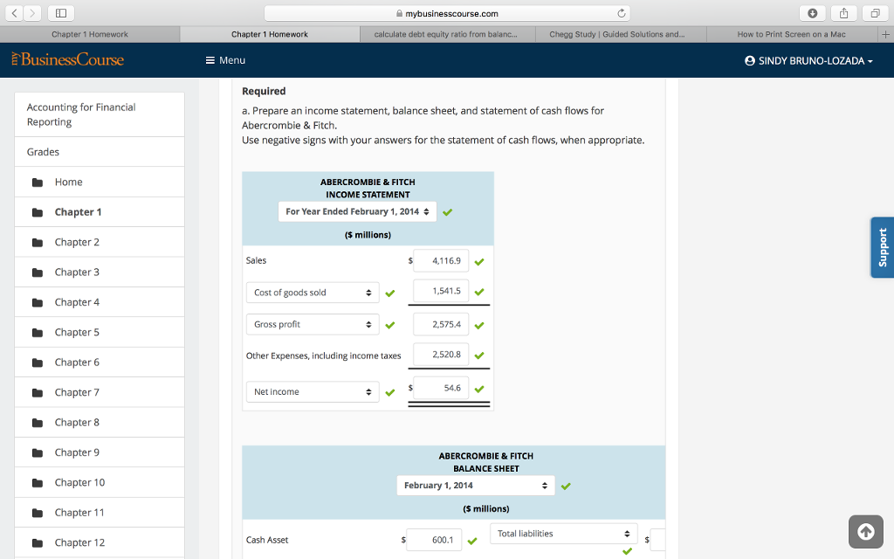Click the Home folder icon
Screen dimensions: 894x559
38,183
